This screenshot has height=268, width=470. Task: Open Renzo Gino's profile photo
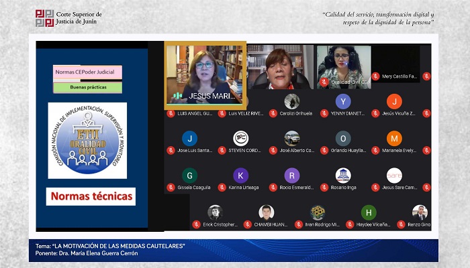pos(420,212)
